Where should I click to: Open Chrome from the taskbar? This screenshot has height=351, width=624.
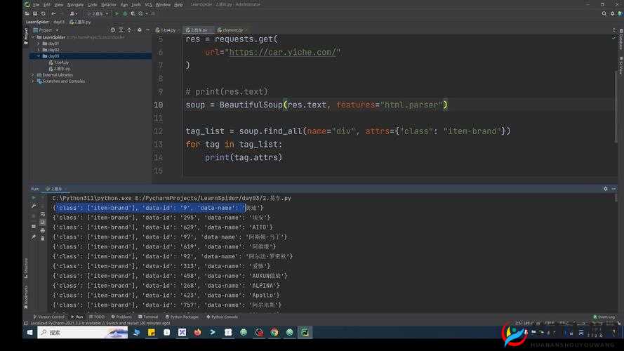point(274,333)
